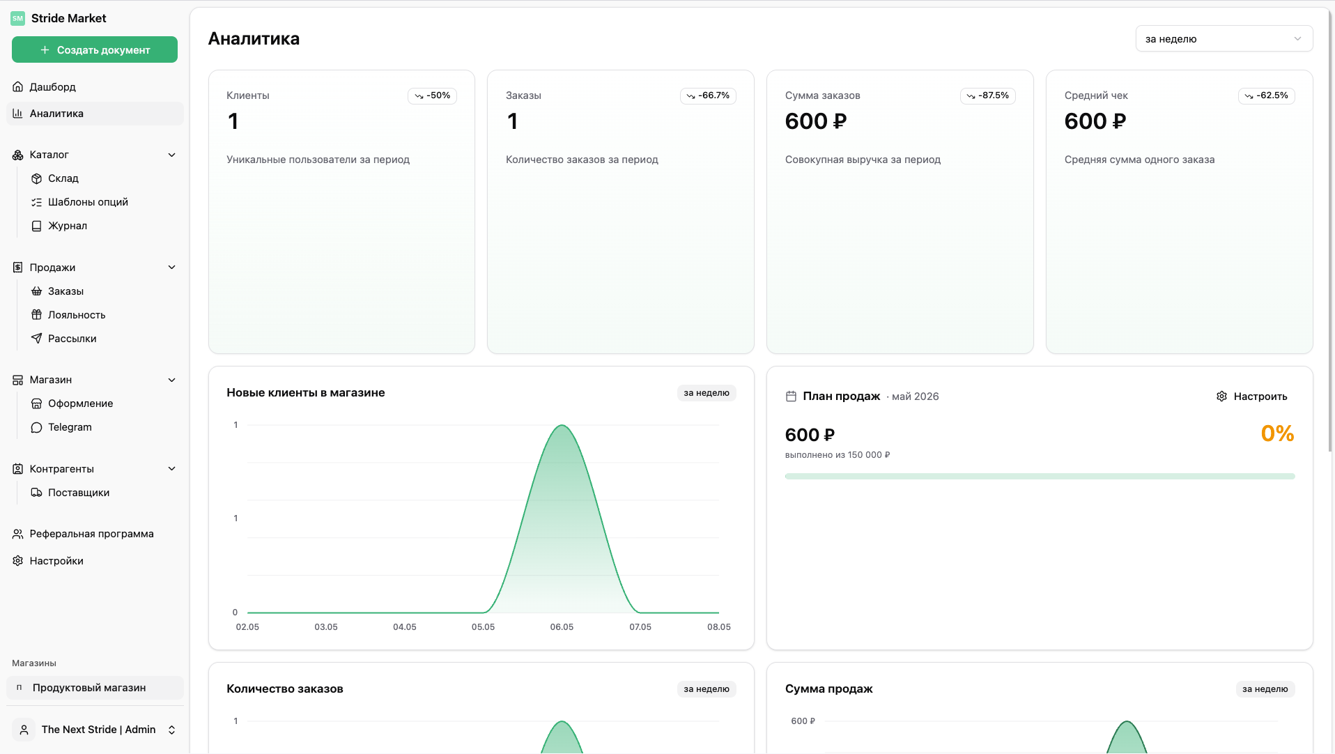This screenshot has width=1335, height=754.
Task: Click the Создать документ button
Action: 95,50
